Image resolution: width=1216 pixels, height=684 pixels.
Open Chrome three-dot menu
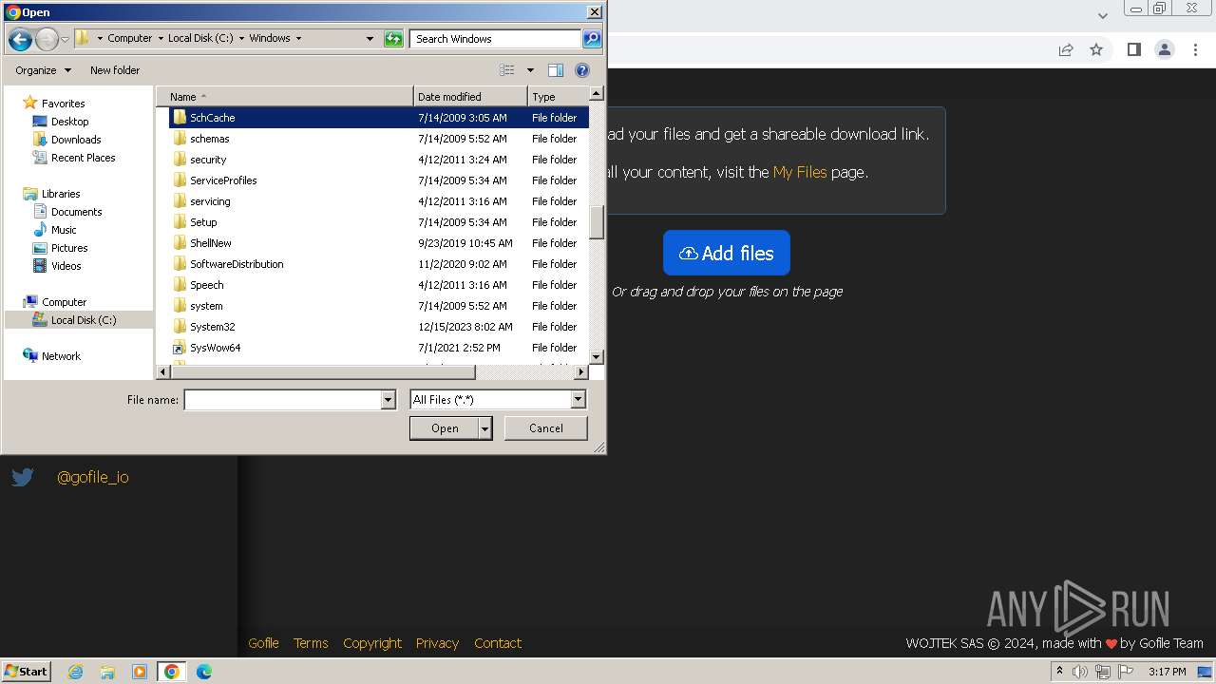click(1196, 49)
